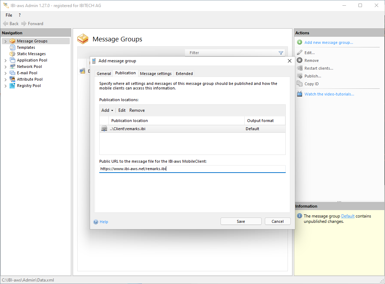Open the File menu

(9, 15)
